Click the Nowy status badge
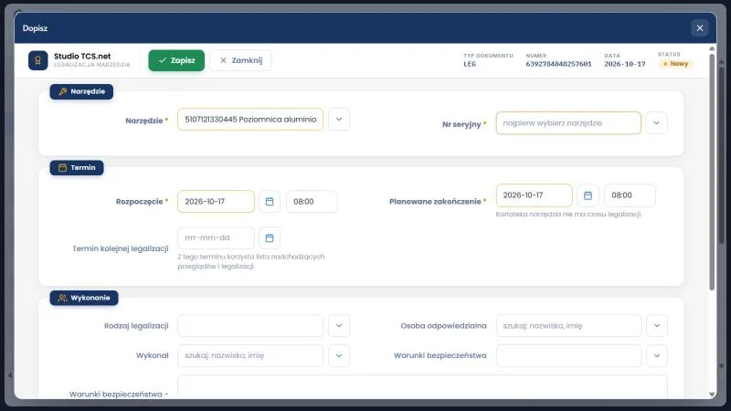 pyautogui.click(x=675, y=64)
